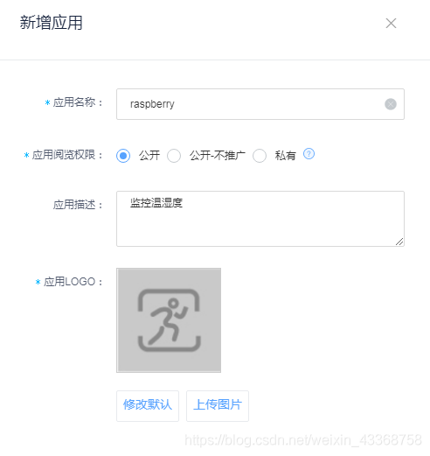The image size is (430, 456).
Task: Click the 修改默认 button
Action: [x=148, y=406]
